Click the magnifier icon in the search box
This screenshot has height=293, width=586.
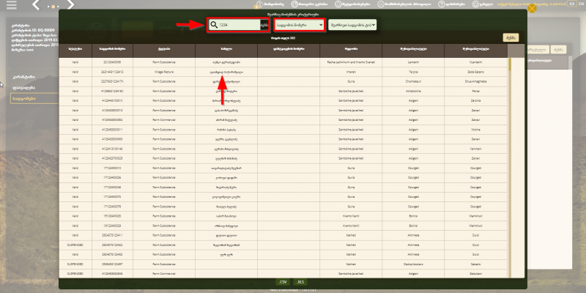point(214,25)
